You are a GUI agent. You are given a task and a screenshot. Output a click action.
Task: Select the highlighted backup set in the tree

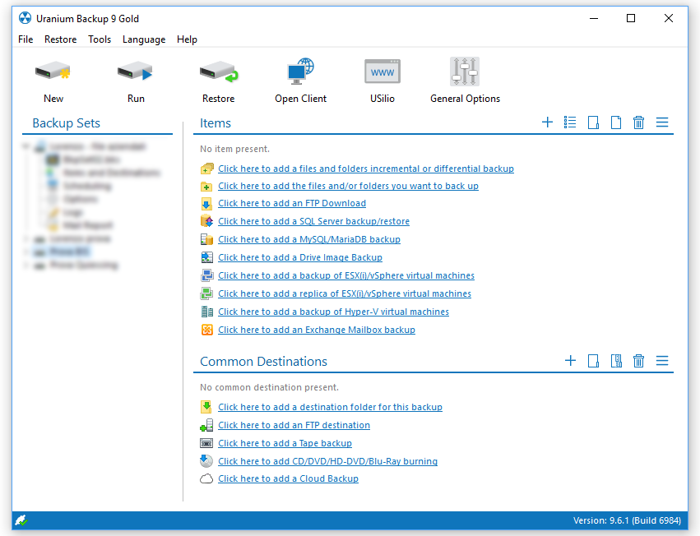click(70, 252)
